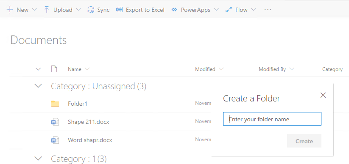Collapse the Category 1 group

[39, 159]
